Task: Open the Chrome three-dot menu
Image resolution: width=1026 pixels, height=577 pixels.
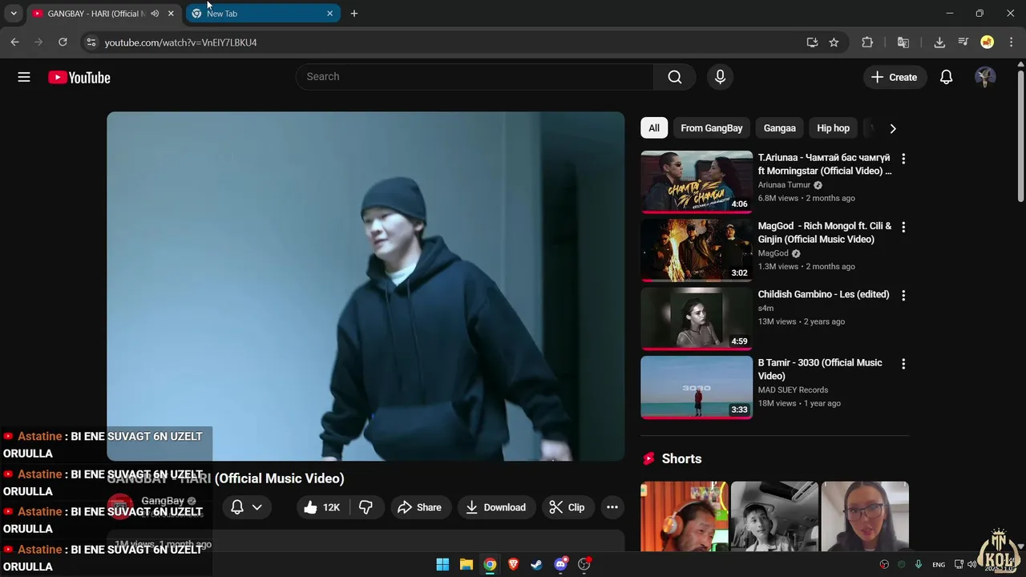Action: (x=1012, y=42)
